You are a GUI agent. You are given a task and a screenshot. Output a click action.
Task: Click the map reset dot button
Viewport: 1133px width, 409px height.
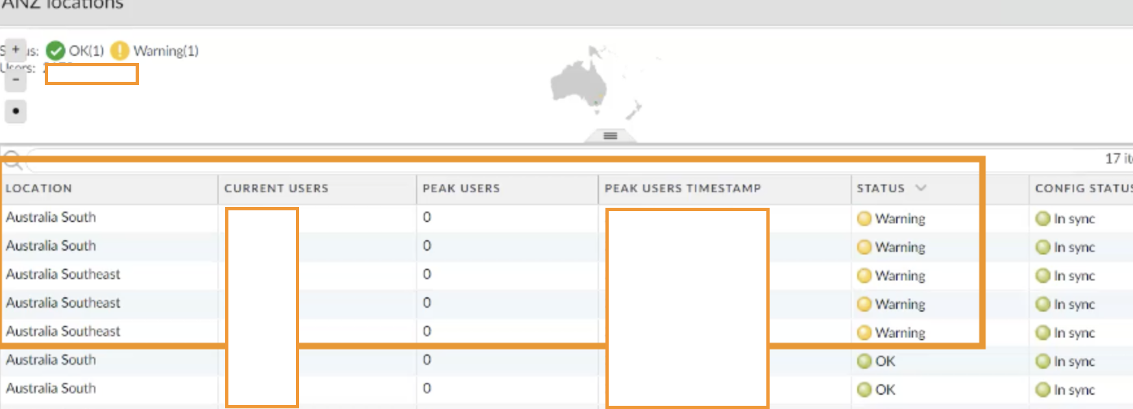[x=16, y=111]
